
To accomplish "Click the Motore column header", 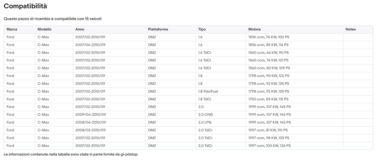I will pos(254,29).
